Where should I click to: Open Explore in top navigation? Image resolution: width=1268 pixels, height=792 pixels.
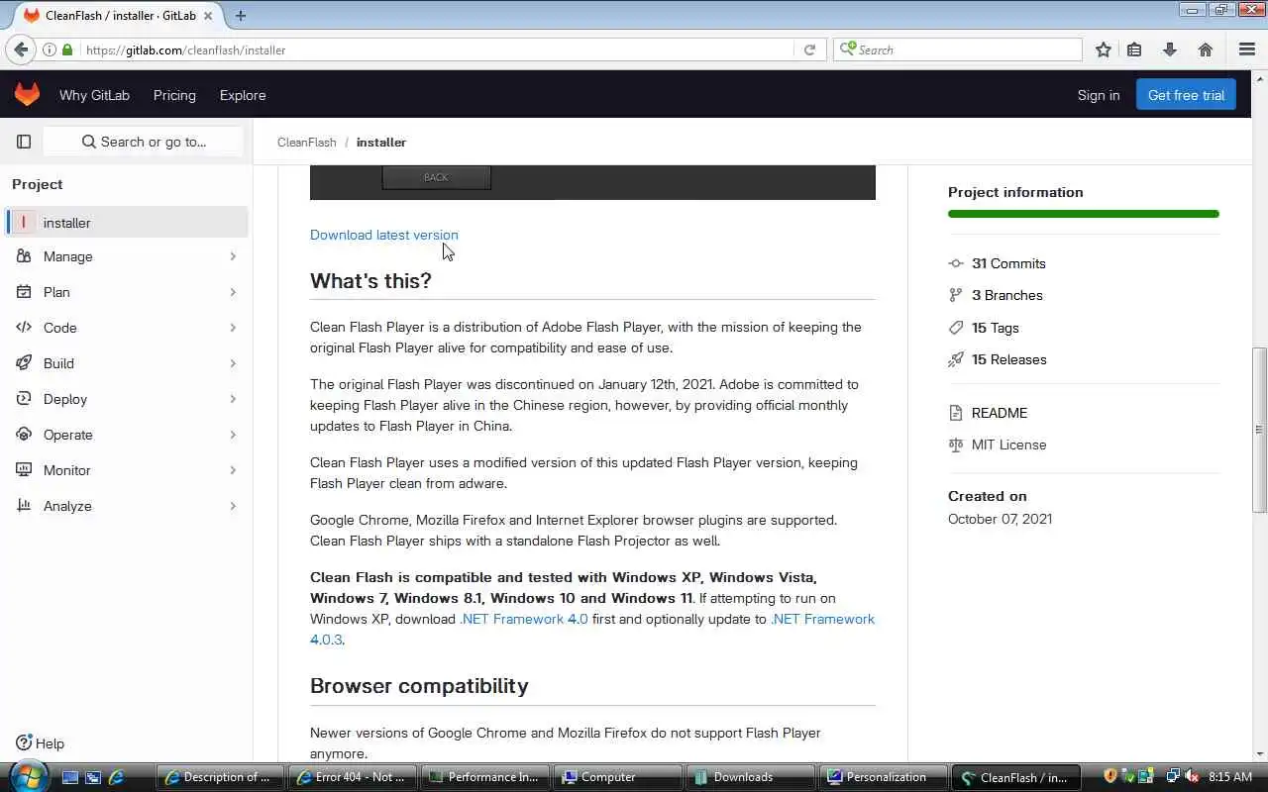[243, 95]
